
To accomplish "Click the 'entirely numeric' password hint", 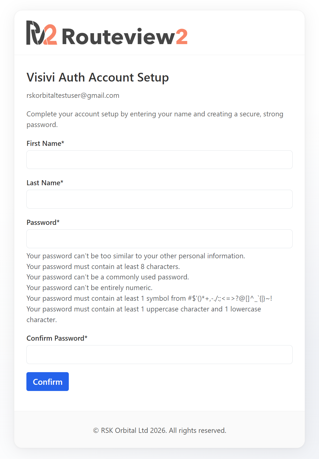I will tap(90, 288).
